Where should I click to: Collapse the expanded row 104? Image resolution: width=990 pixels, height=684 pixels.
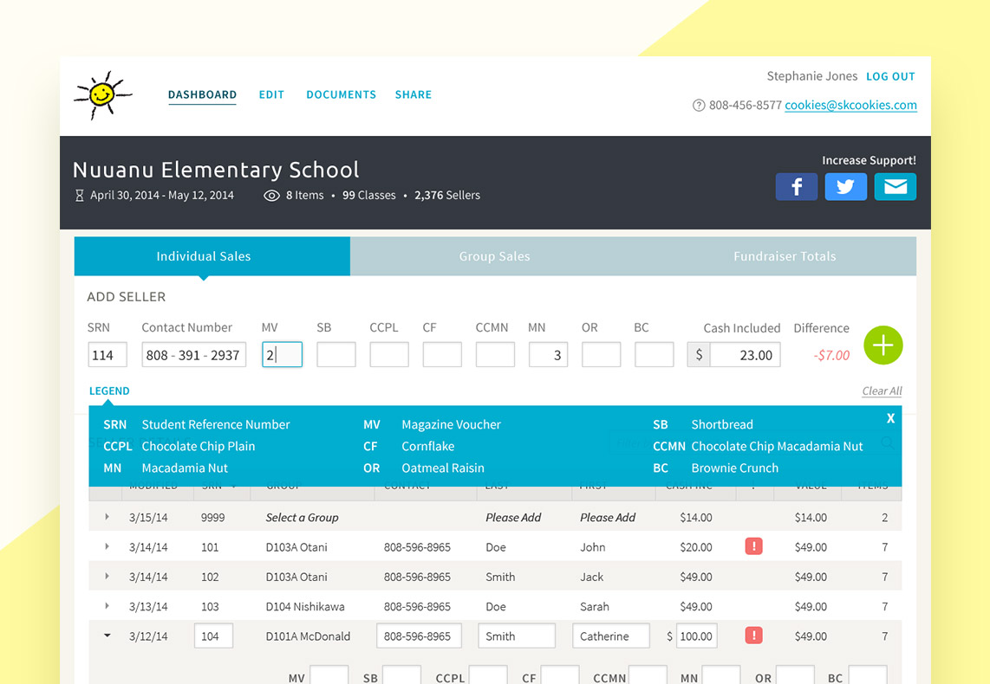[x=107, y=636]
